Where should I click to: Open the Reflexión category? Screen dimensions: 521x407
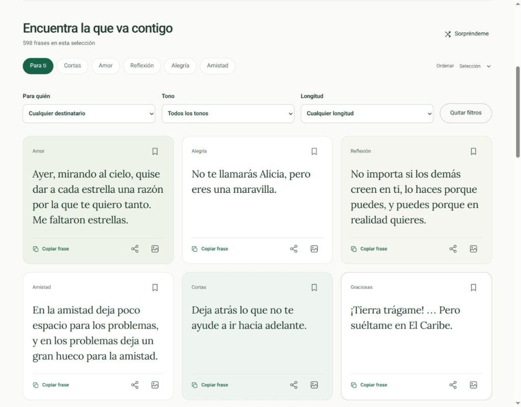pos(142,66)
